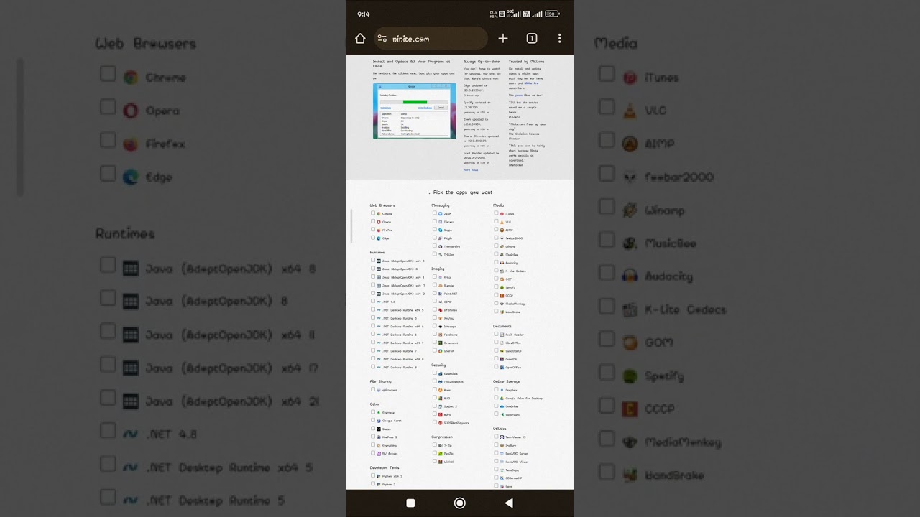Viewport: 920px width, 517px height.
Task: Click the Discord app icon
Action: 441,222
